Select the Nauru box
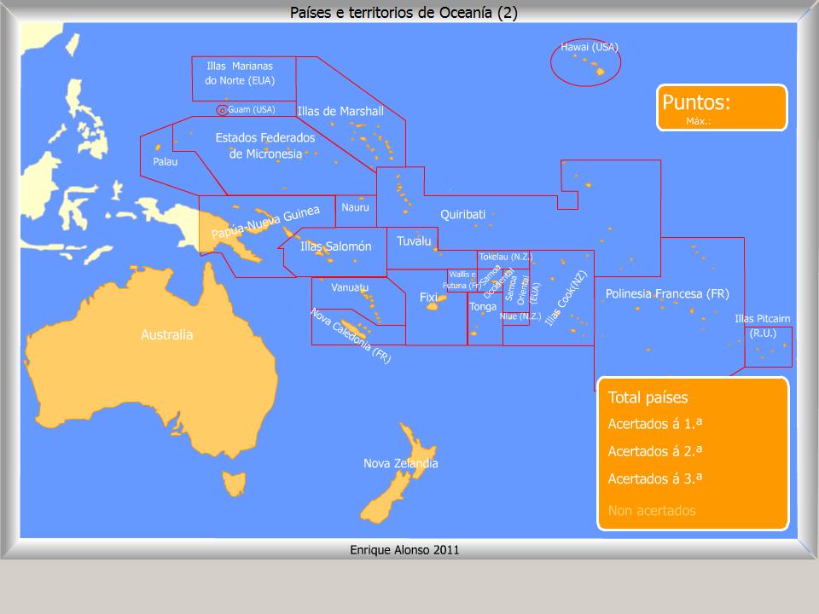This screenshot has height=614, width=819. tap(356, 207)
